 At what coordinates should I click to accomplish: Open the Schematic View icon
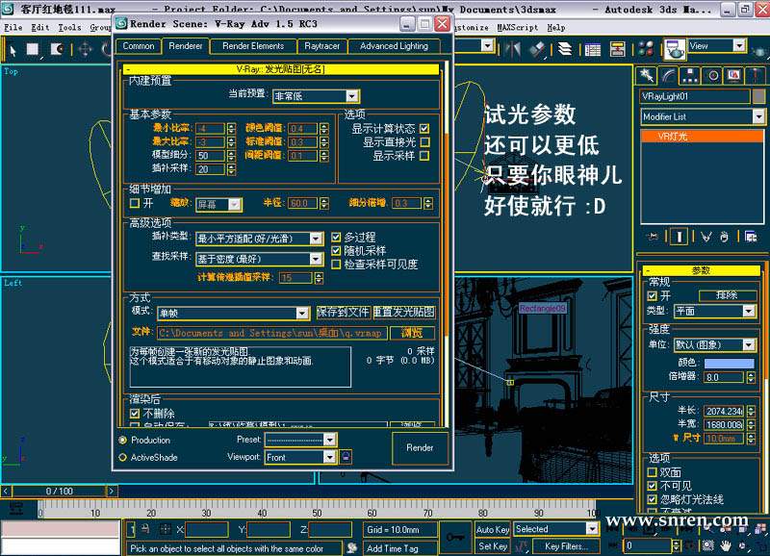coord(617,49)
